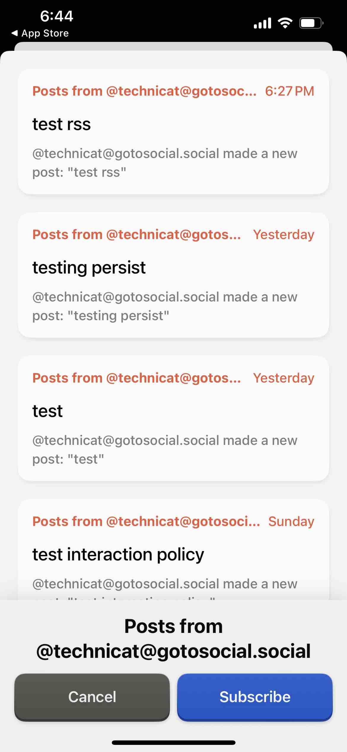Image resolution: width=347 pixels, height=752 pixels.
Task: Subscribe to the feed with blue button
Action: click(x=255, y=697)
